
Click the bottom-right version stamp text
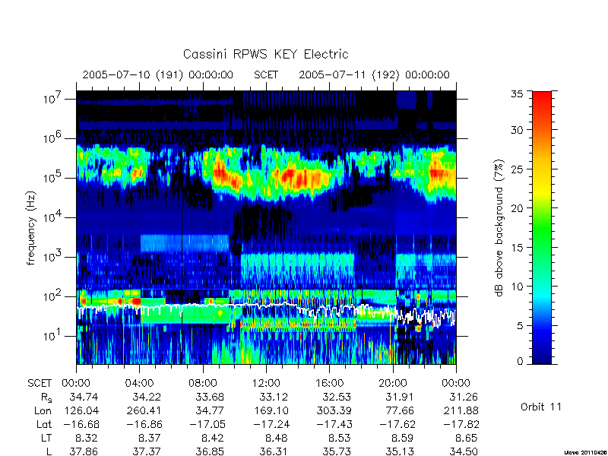(585, 452)
